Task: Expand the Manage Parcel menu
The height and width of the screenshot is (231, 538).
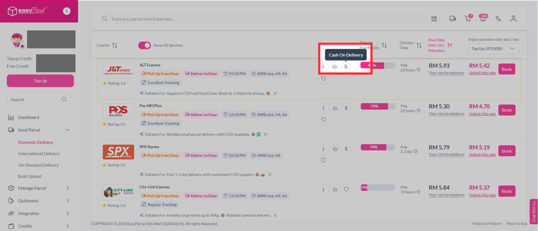Action: tap(68, 188)
